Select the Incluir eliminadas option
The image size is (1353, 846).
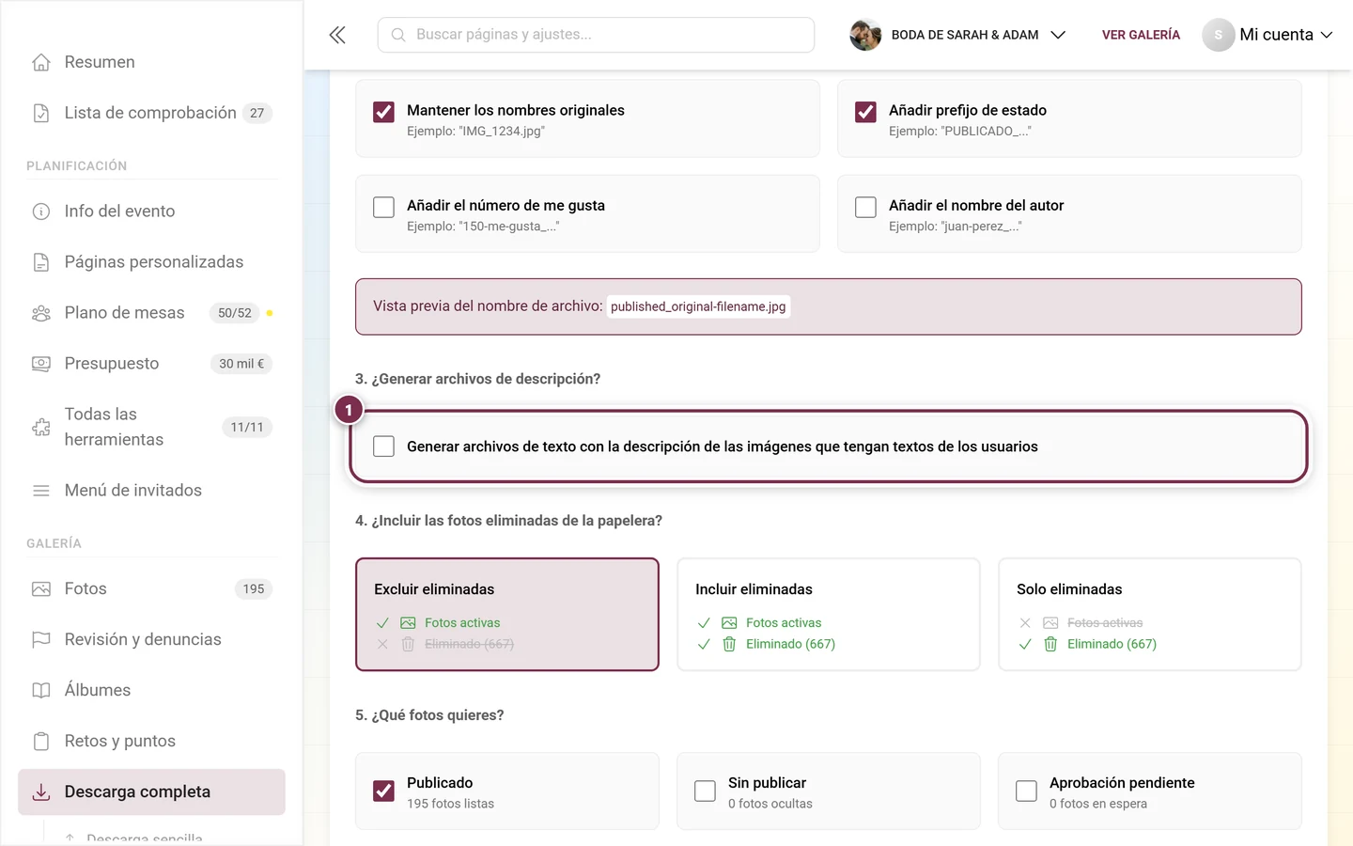tap(829, 615)
